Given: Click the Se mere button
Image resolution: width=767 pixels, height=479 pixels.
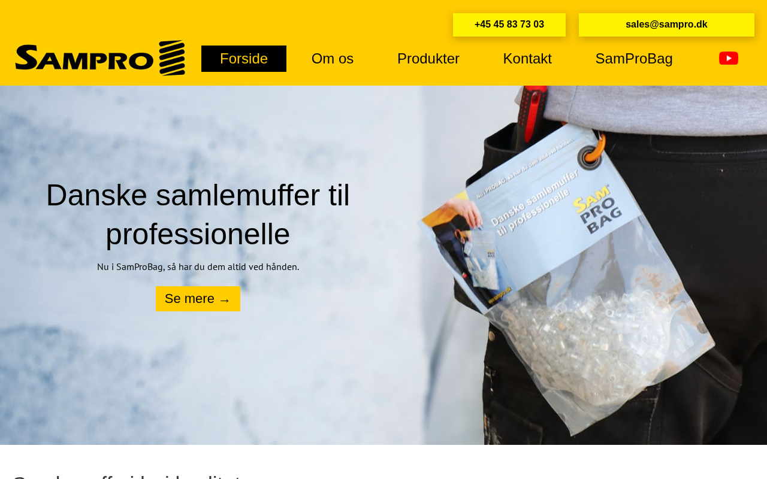Looking at the screenshot, I should click(198, 299).
